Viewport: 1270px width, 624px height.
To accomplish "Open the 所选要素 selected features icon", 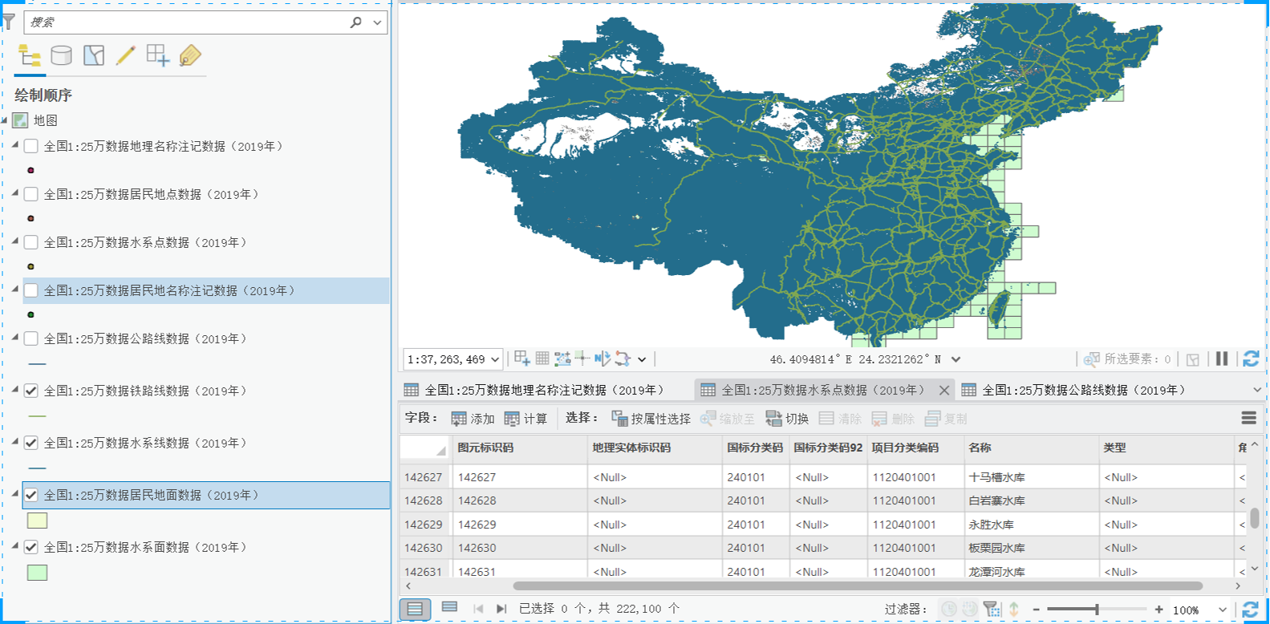I will (x=1091, y=359).
